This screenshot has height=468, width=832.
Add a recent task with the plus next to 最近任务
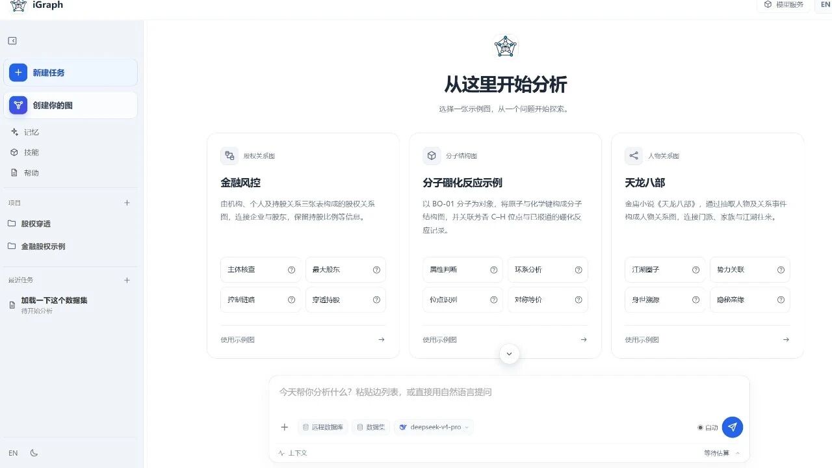(x=127, y=280)
